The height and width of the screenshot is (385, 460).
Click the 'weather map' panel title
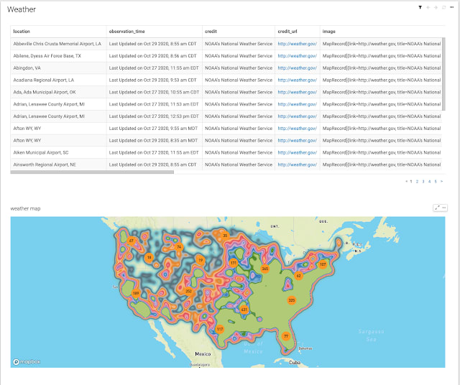[26, 208]
